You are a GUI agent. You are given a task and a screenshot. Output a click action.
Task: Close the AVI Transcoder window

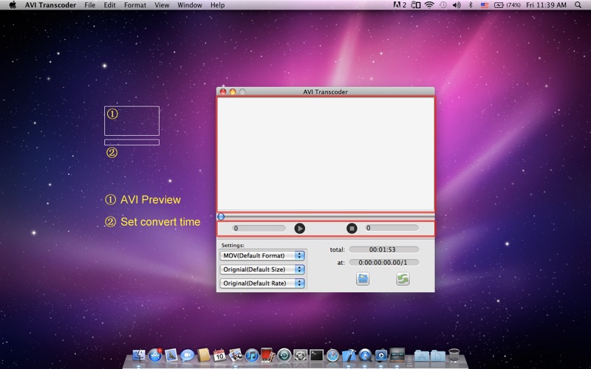pyautogui.click(x=223, y=92)
